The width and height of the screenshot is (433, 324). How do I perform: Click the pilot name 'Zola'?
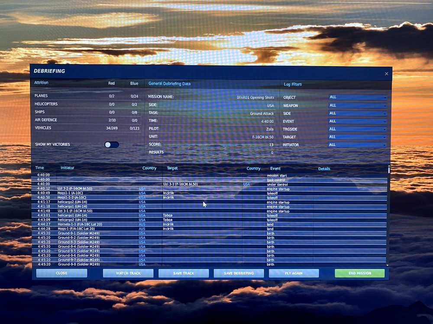point(270,129)
